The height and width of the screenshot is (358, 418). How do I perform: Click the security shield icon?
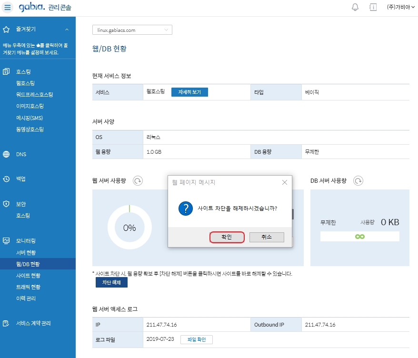click(x=6, y=204)
